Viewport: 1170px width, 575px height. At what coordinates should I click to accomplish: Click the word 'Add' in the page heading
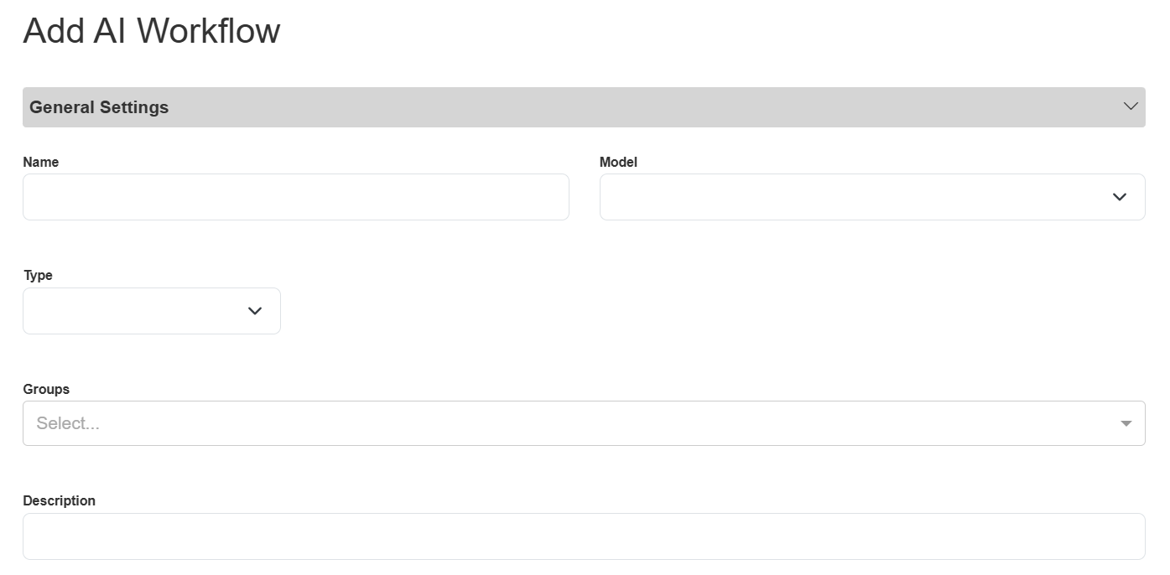coord(53,31)
